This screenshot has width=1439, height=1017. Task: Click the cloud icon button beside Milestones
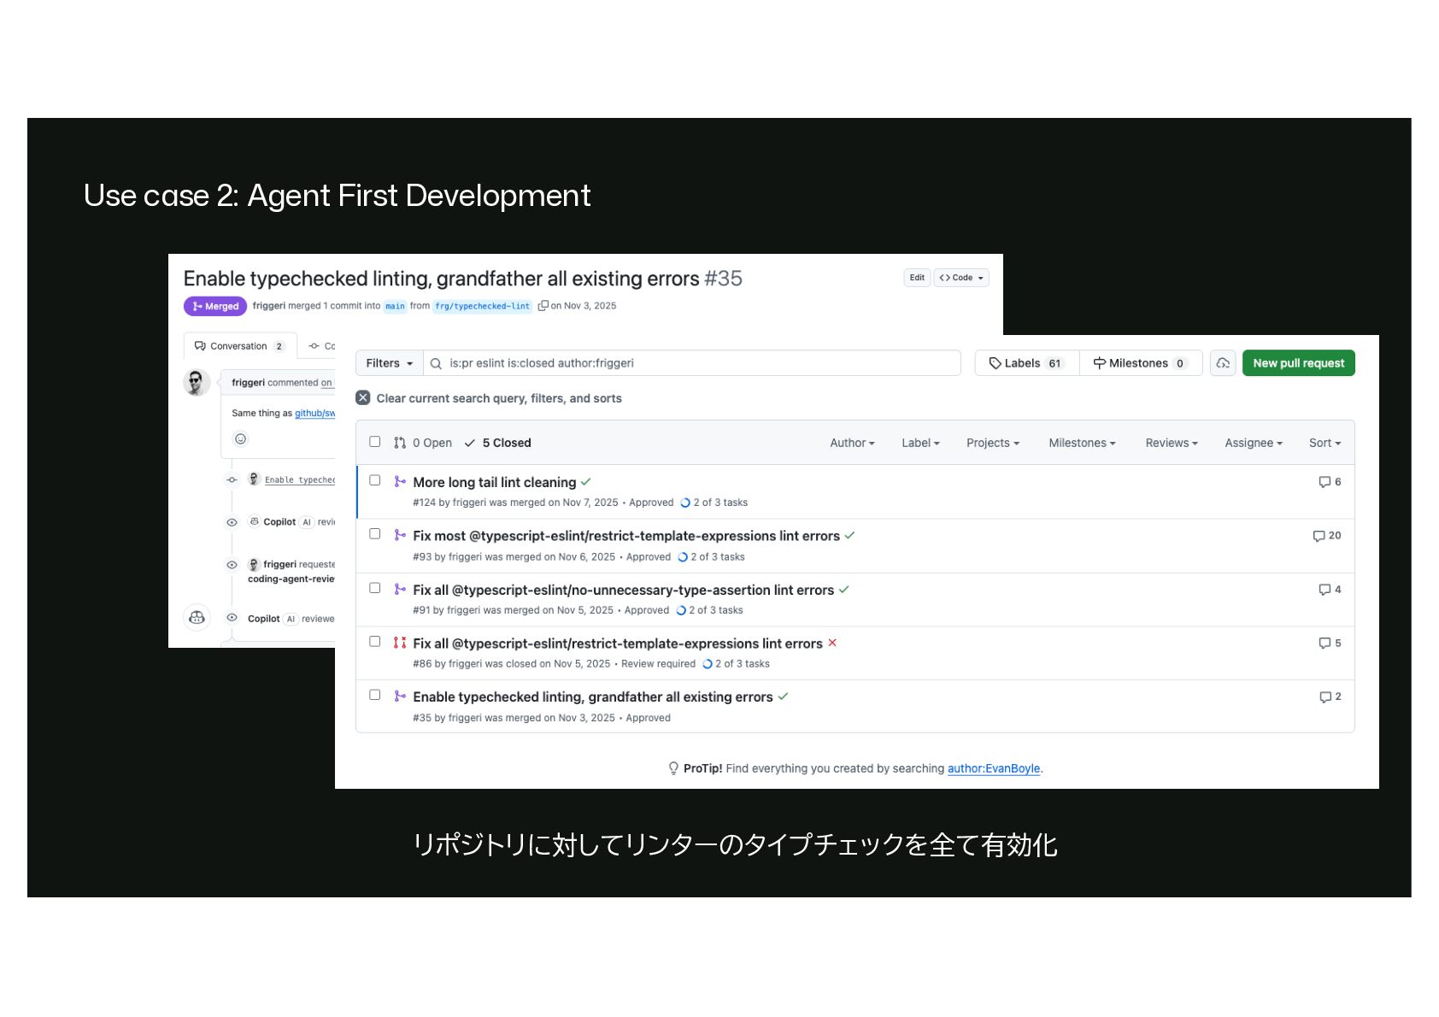click(x=1223, y=363)
